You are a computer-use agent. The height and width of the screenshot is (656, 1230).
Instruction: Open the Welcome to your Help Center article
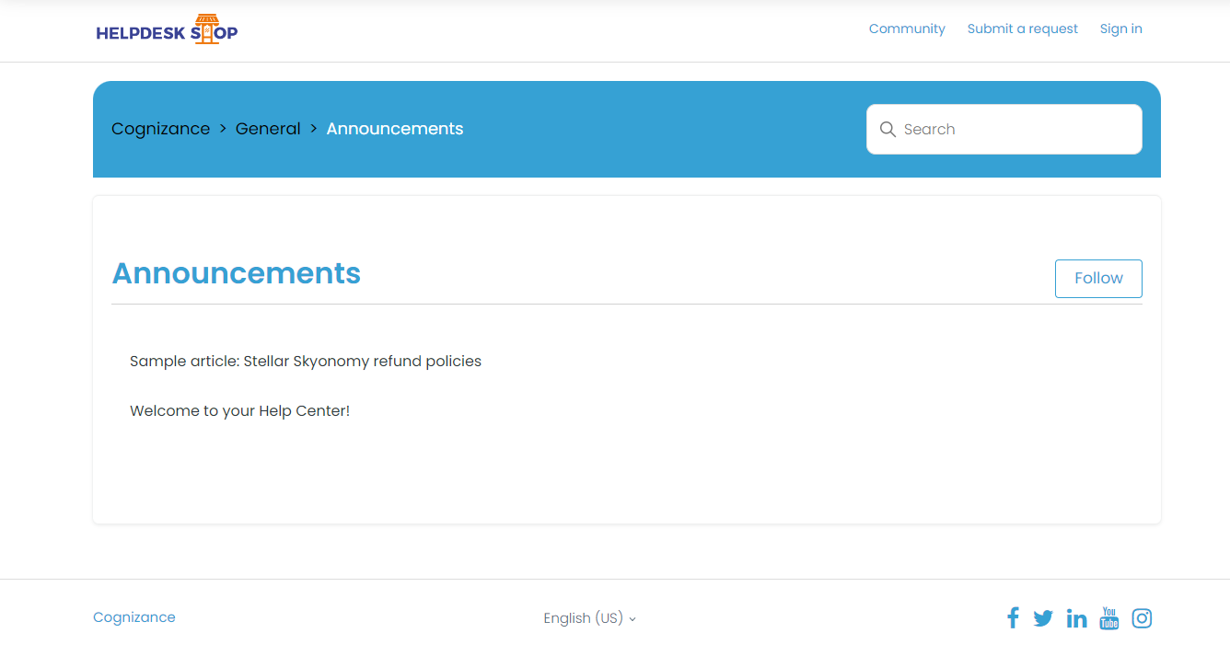(239, 410)
